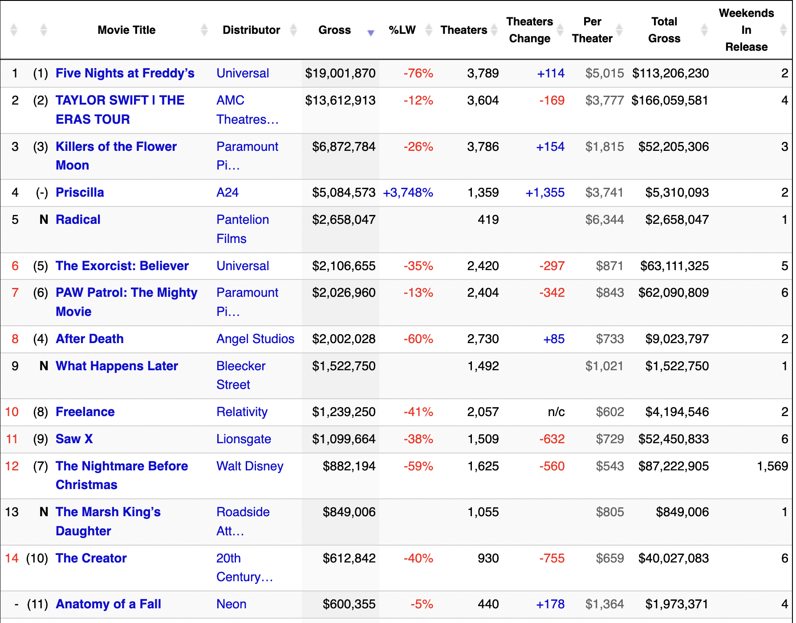Open The Exorcist: Believer link
796x623 pixels.
tap(122, 266)
